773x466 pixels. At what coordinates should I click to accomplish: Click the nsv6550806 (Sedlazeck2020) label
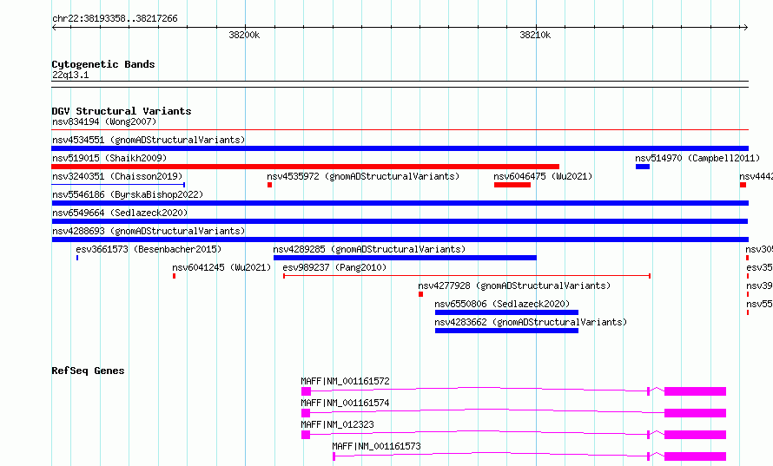[502, 304]
